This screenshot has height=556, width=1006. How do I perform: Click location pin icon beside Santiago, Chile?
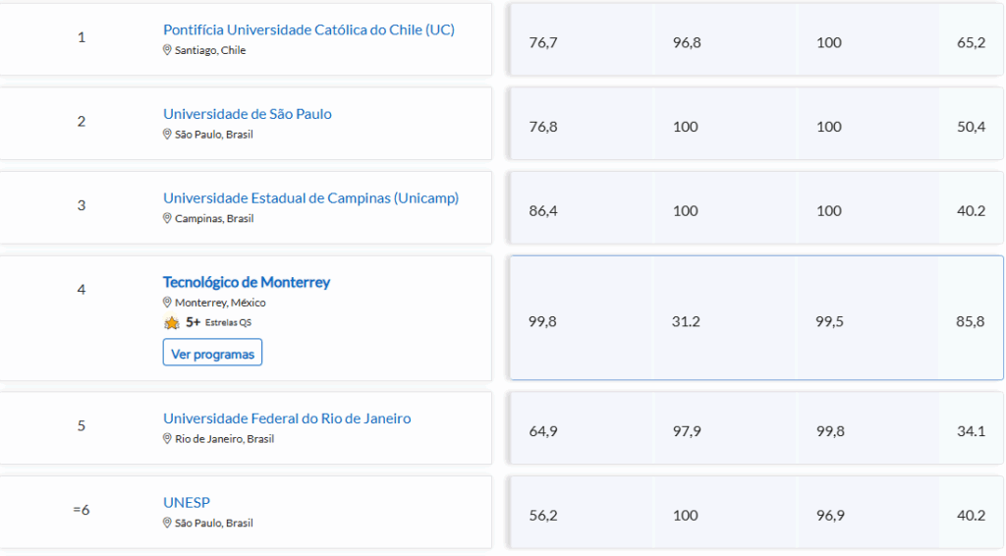[x=167, y=50]
